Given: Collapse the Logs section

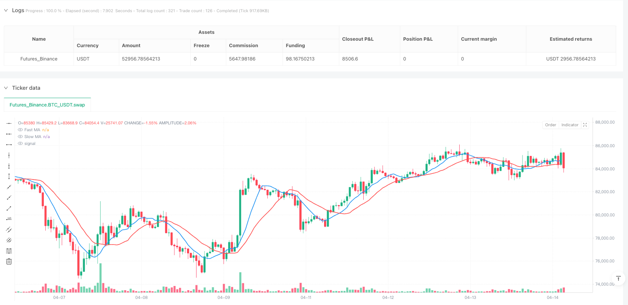Looking at the screenshot, I should coord(6,10).
